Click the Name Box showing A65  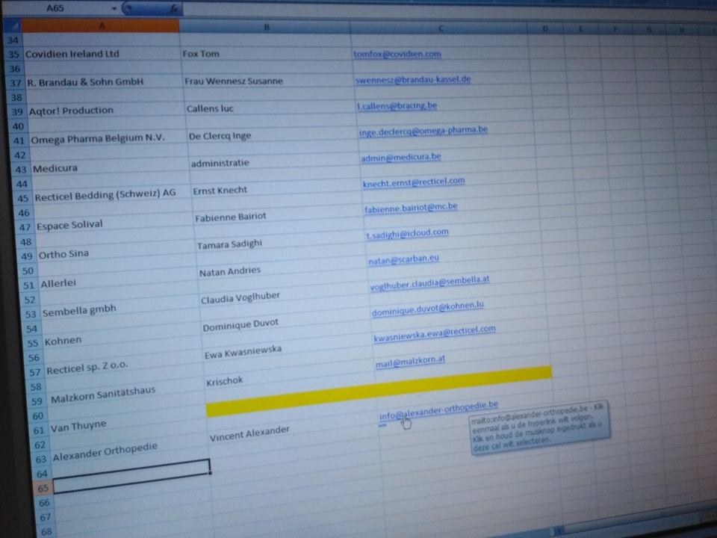coord(55,8)
